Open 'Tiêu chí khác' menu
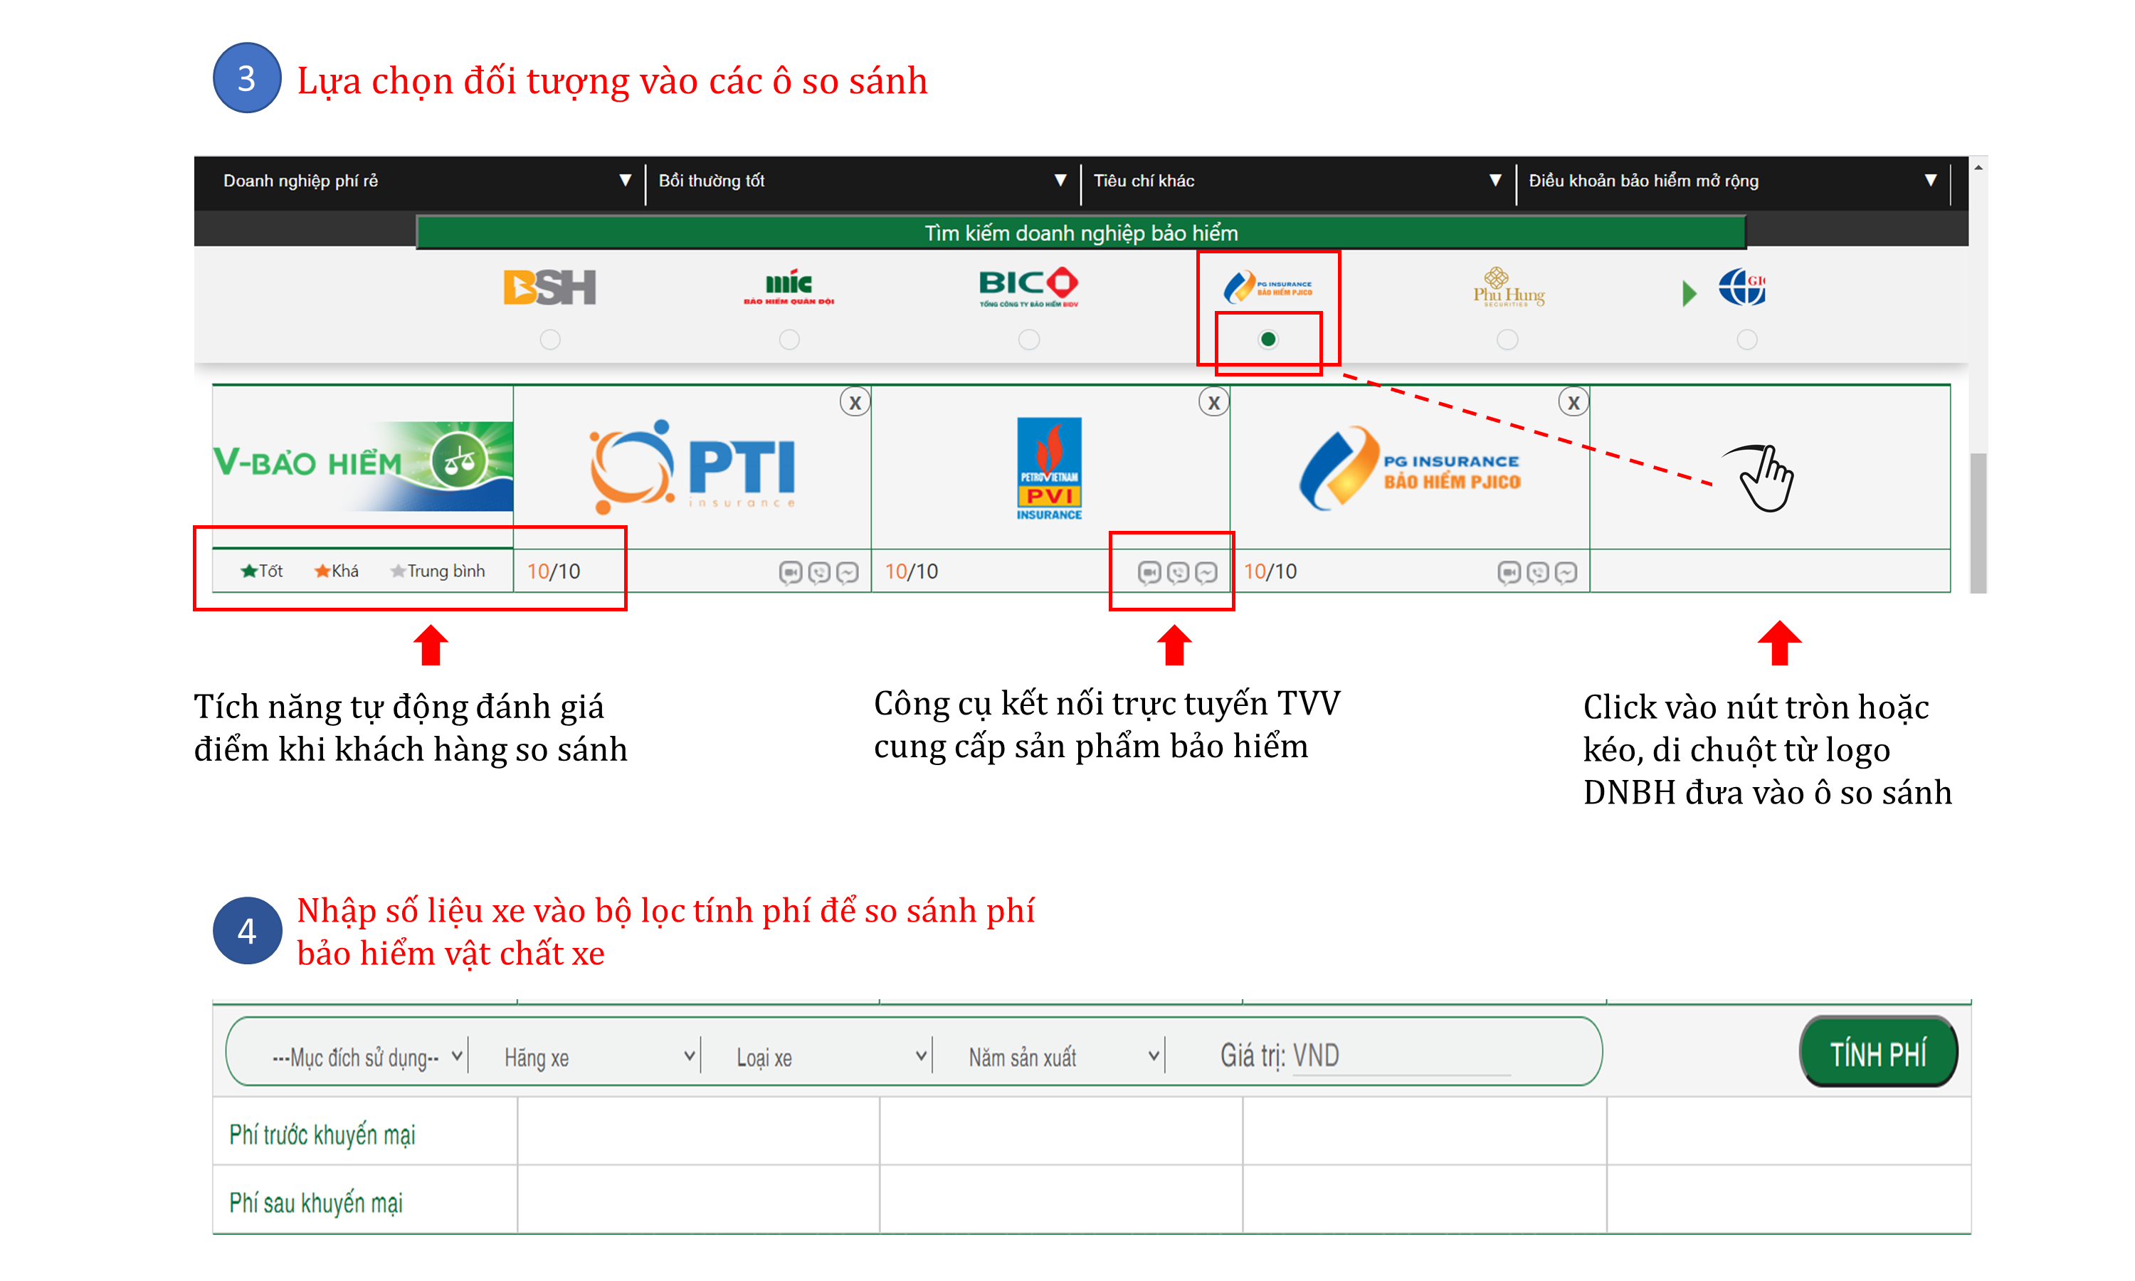The width and height of the screenshot is (2135, 1281). [1296, 181]
